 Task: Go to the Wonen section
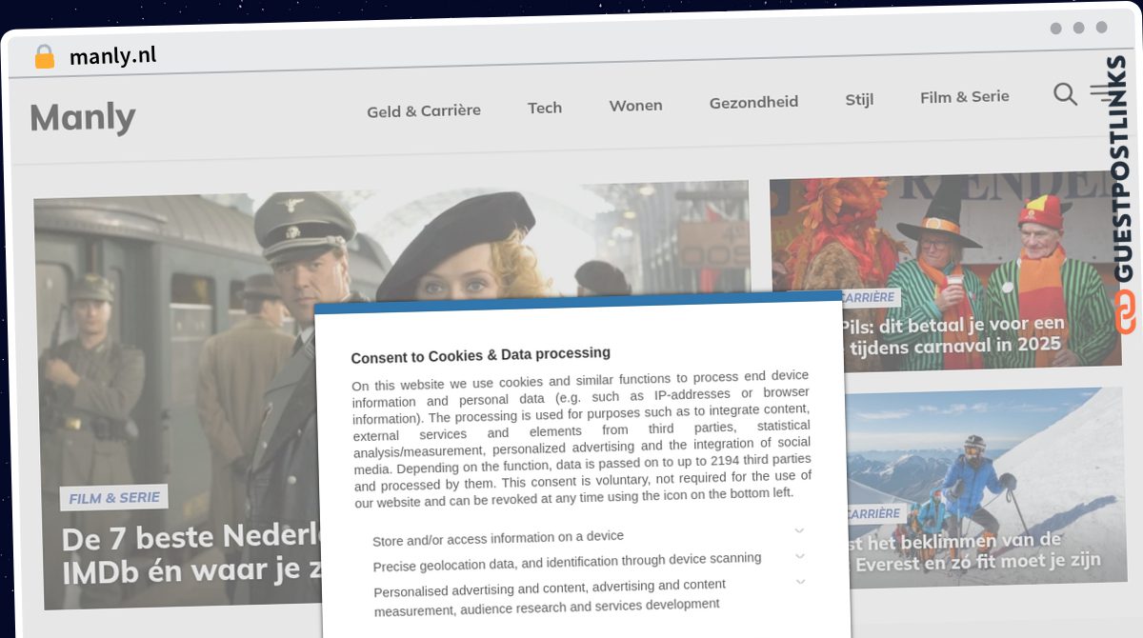635,105
